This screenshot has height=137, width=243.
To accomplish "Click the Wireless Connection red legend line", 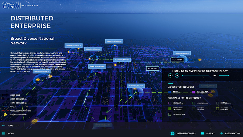I will point(5,111).
